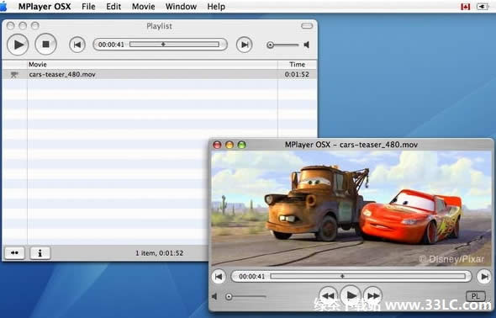496x318 pixels.
Task: Open the Edit menu
Action: pos(113,7)
